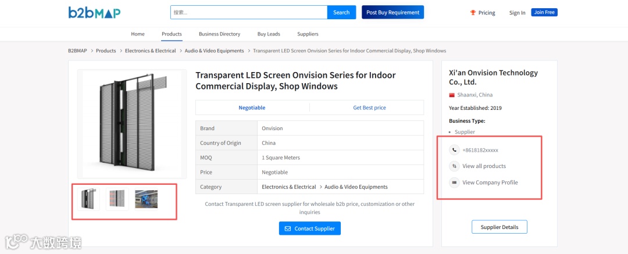Screen dimensions: 628x254
Task: Click the blue Search button
Action: tap(342, 12)
